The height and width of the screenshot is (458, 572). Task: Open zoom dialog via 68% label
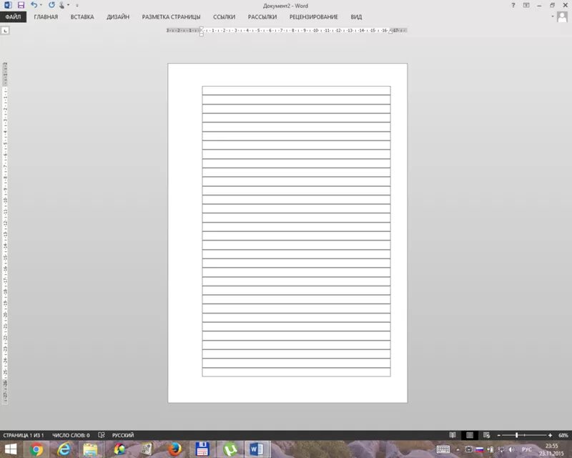pyautogui.click(x=563, y=435)
